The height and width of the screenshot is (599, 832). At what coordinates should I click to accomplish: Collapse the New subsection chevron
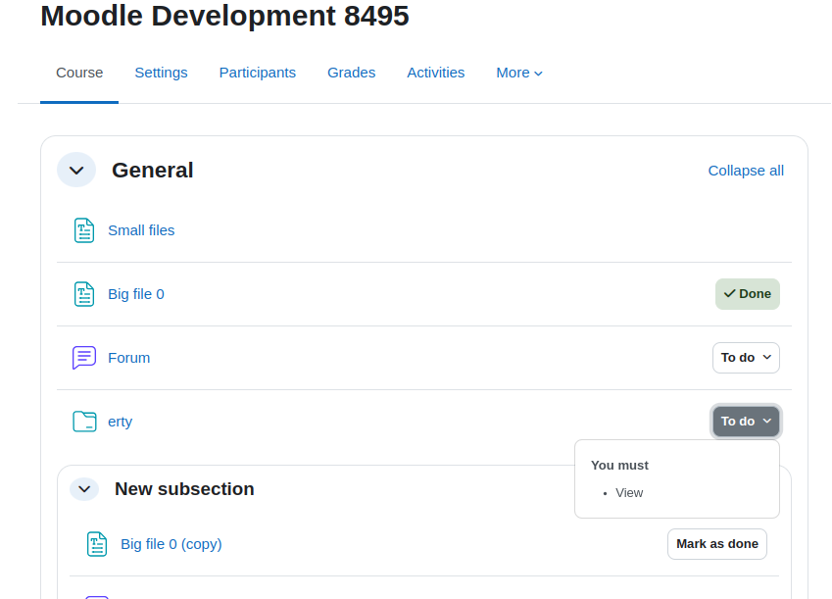[x=84, y=489]
